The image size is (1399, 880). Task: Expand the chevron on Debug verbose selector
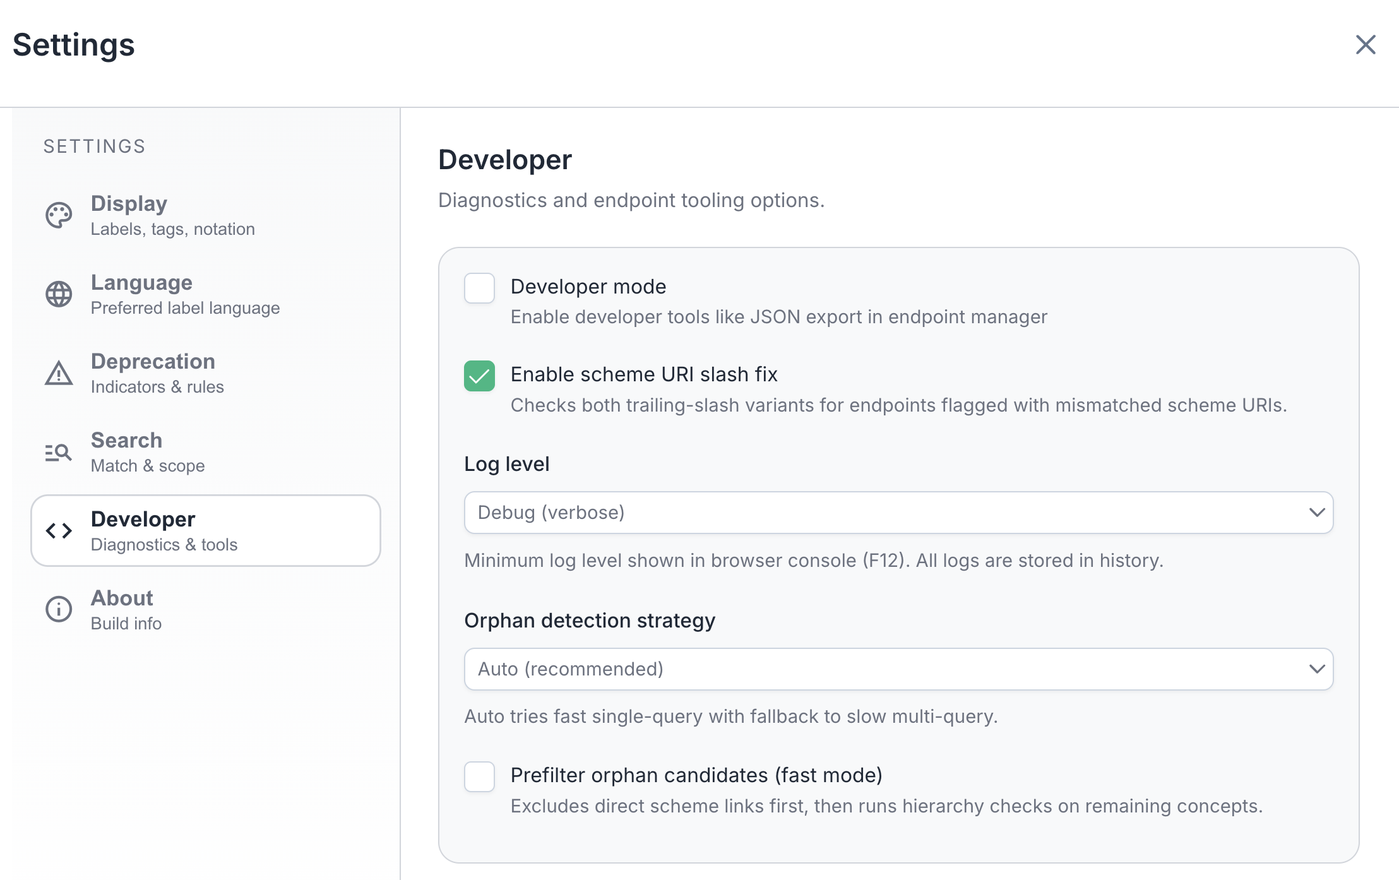click(x=1317, y=513)
